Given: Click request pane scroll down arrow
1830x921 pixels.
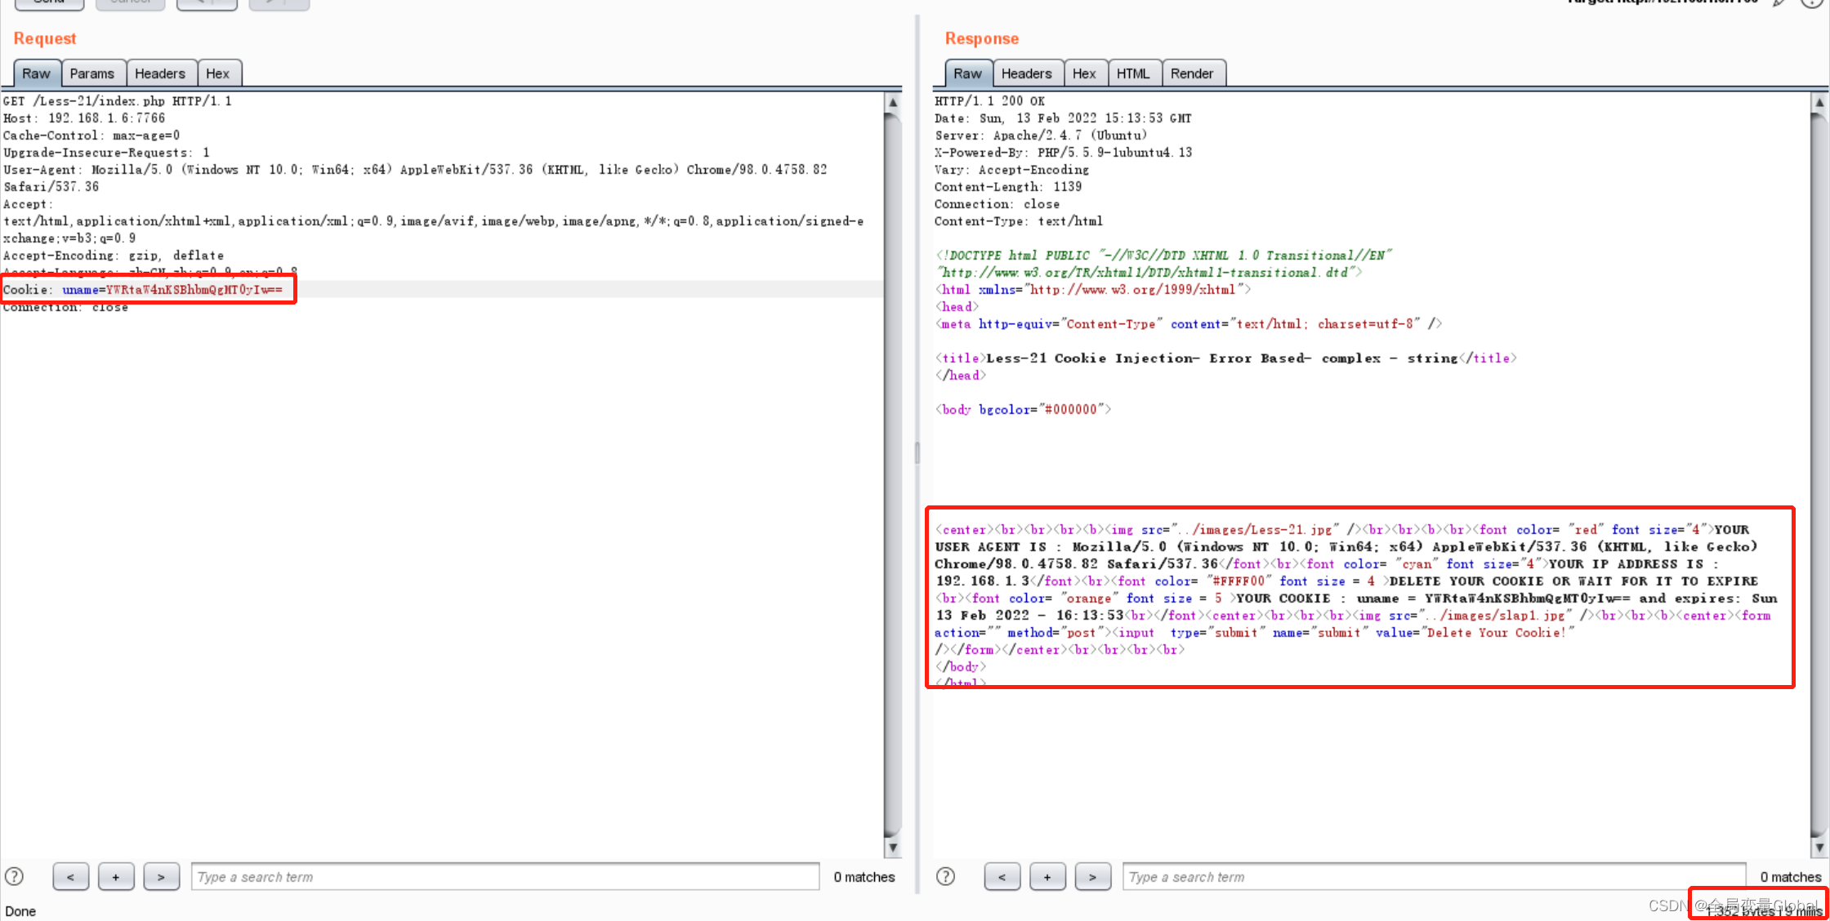Looking at the screenshot, I should [893, 848].
